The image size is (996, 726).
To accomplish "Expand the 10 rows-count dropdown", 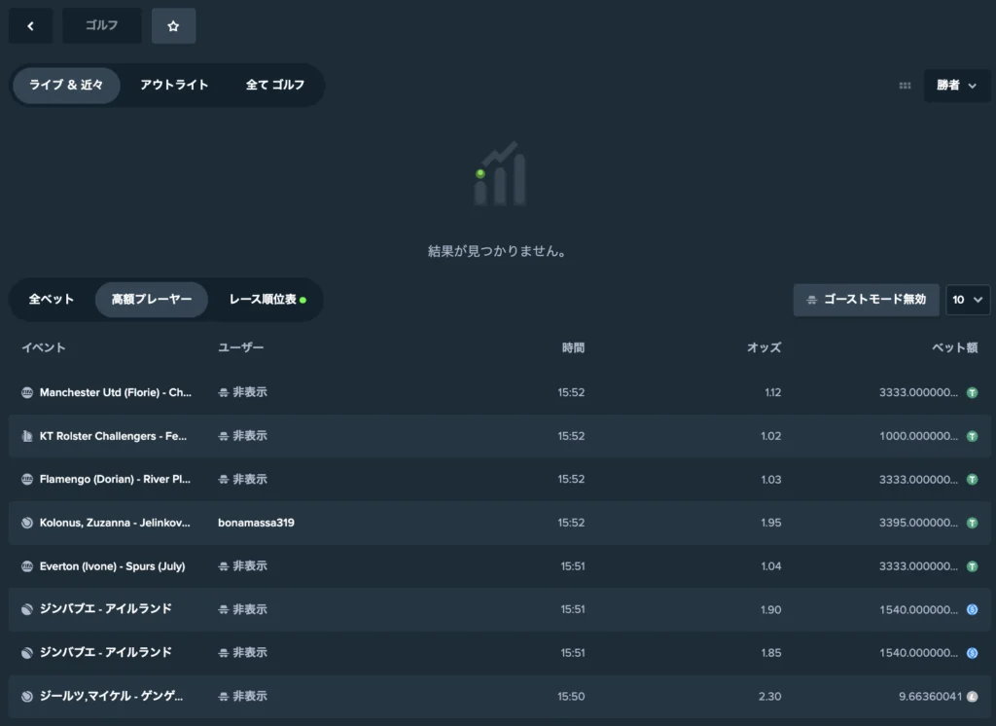I will 968,300.
